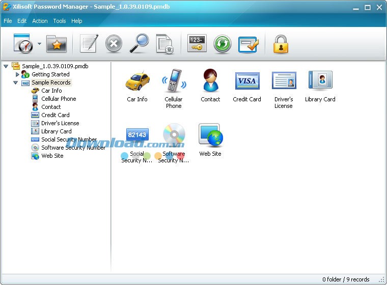The width and height of the screenshot is (387, 285).
Task: Click the delete record X icon
Action: (x=114, y=44)
